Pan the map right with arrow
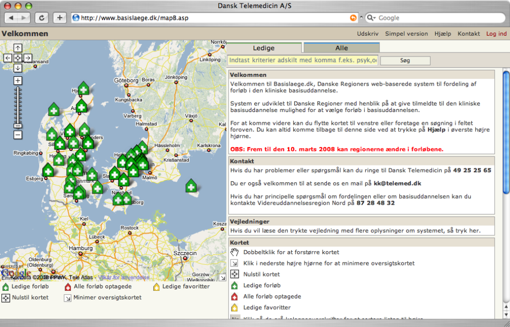Viewport: 510px width, 327px height. point(28,58)
